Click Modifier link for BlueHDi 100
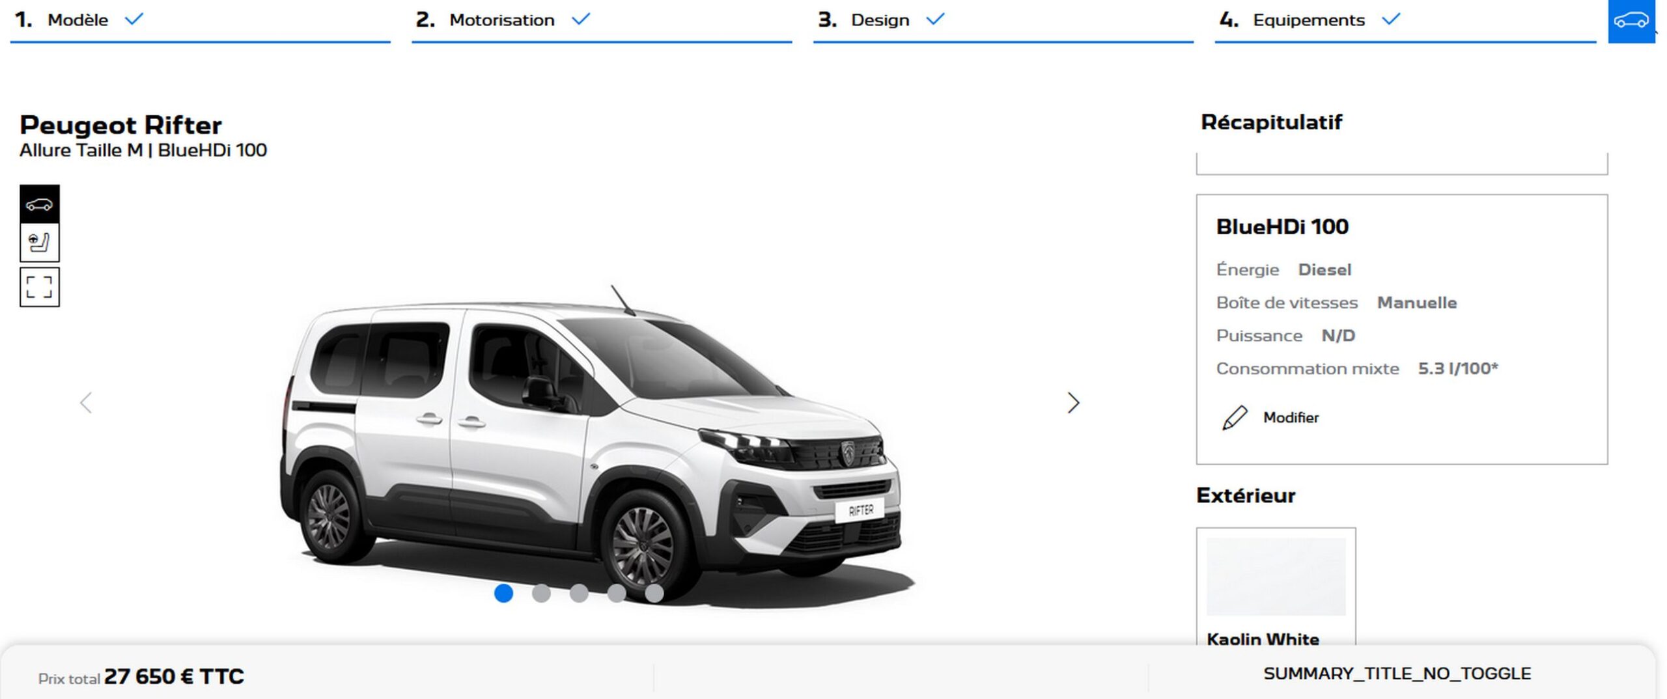 click(1291, 418)
